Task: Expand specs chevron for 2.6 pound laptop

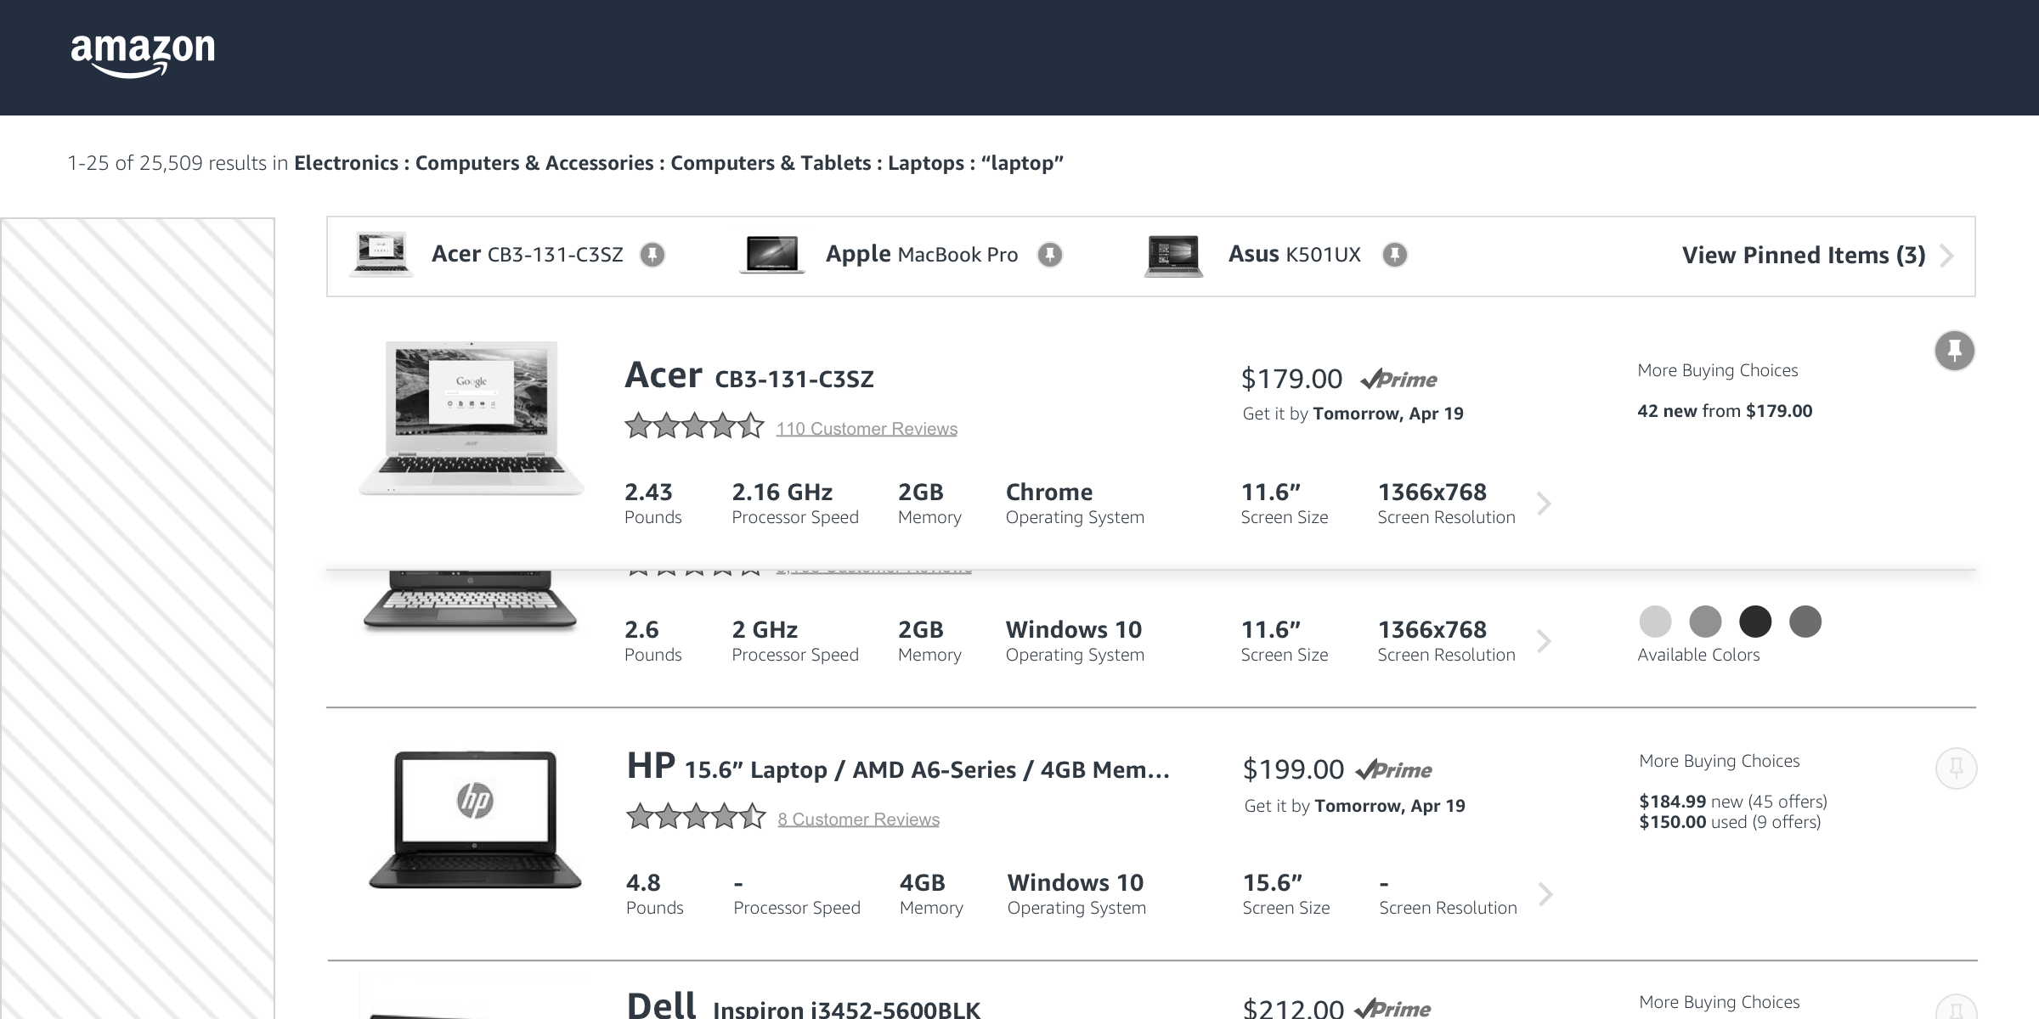Action: 1545,641
